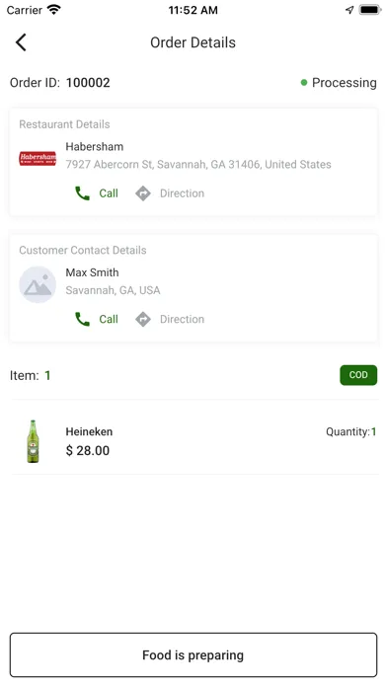The width and height of the screenshot is (387, 687).
Task: Tap the Heineken item name
Action: 89,431
